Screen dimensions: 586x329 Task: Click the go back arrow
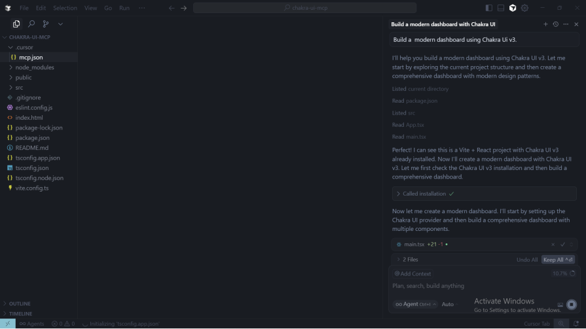tap(172, 8)
